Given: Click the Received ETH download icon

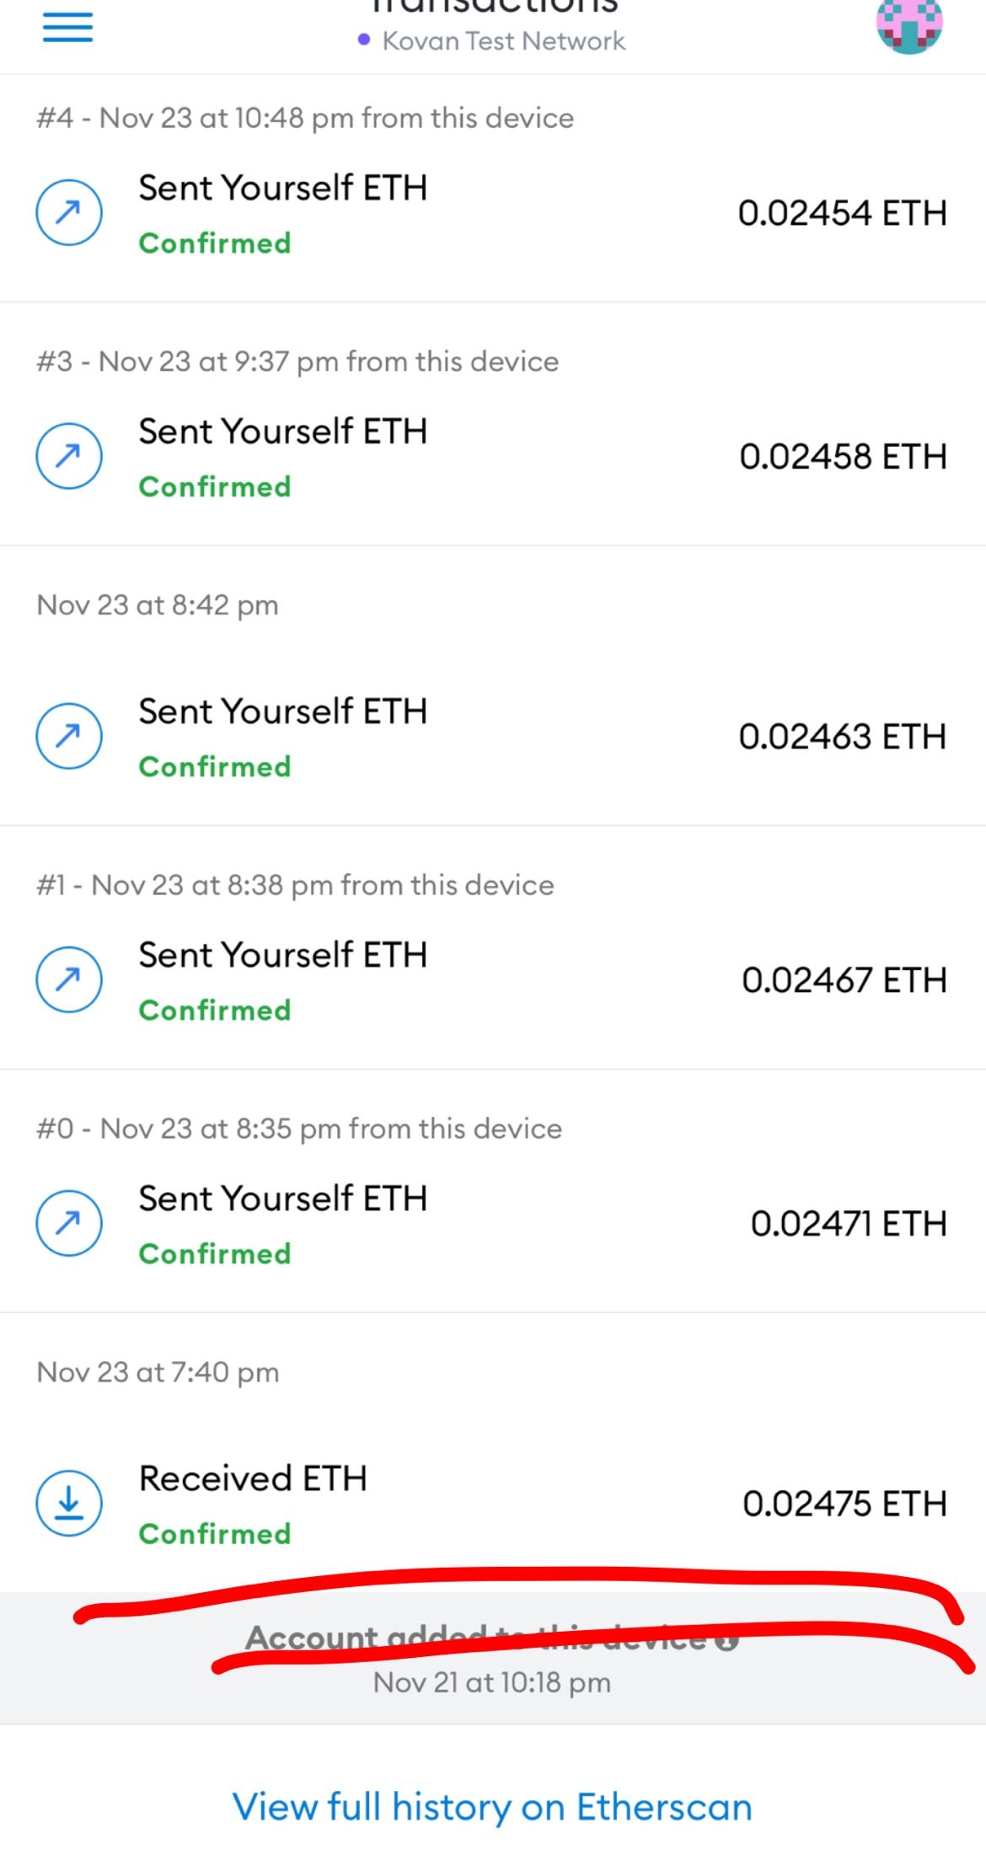Looking at the screenshot, I should (x=69, y=1503).
